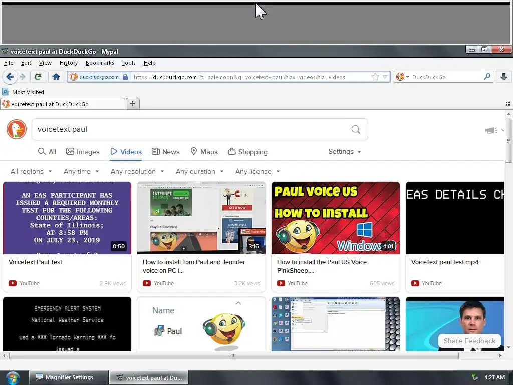The image size is (513, 385).
Task: Click How to install the Paul US Voice link
Action: click(x=322, y=266)
